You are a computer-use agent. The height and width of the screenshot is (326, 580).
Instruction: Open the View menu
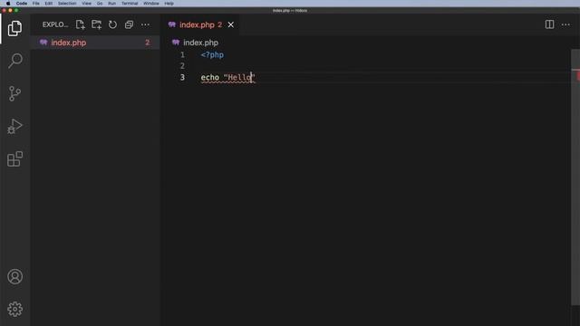tap(87, 4)
